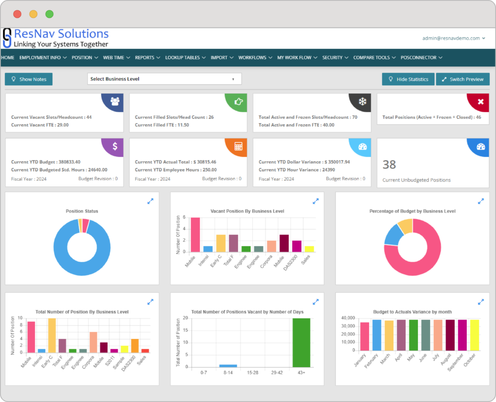Click the gauge icon on Unbudgeted Positions card
This screenshot has height=402, width=496.
pyautogui.click(x=480, y=146)
